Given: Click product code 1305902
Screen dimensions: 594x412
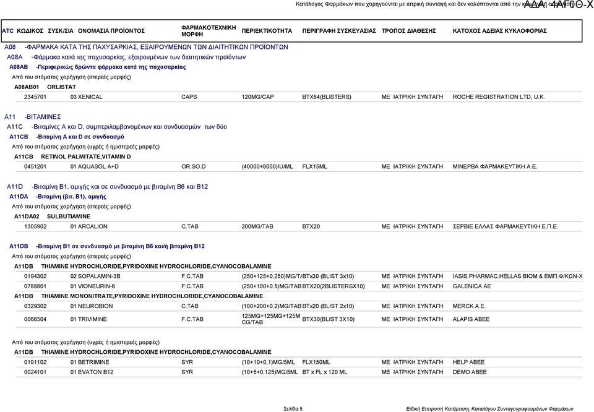Looking at the screenshot, I should (x=35, y=226).
